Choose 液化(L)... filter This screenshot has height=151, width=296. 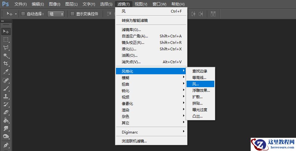(x=151, y=49)
